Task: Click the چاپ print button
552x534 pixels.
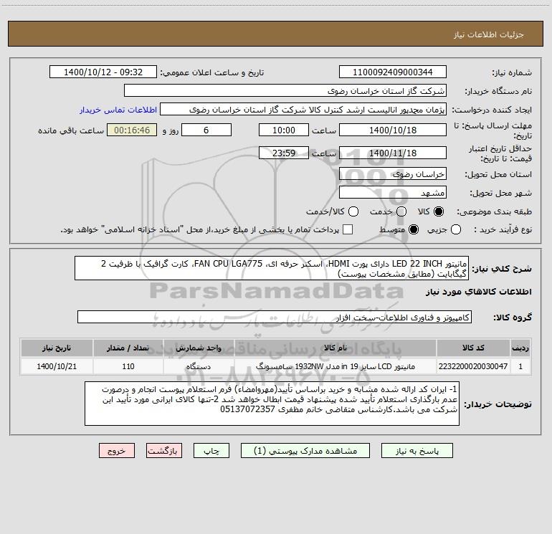Action: [211, 451]
